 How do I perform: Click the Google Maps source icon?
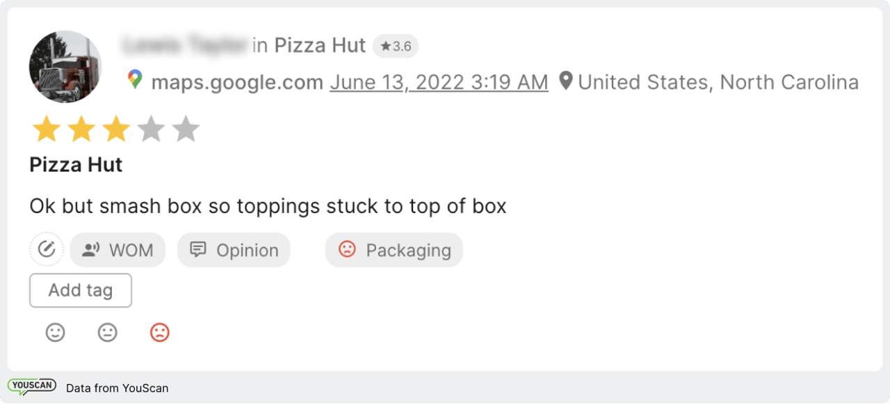coord(135,80)
